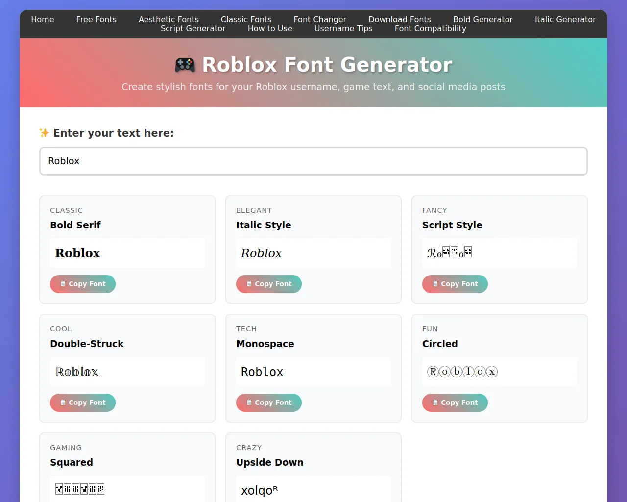Navigate to Bold Generator

tap(482, 19)
